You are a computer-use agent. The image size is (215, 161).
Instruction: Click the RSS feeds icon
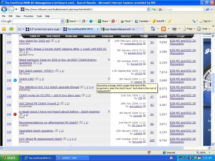pos(163,29)
